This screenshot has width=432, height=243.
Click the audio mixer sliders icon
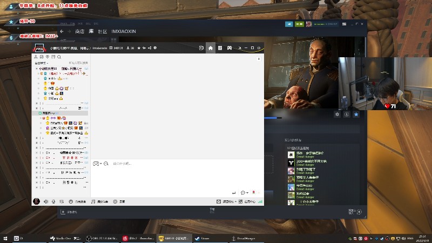(62, 201)
